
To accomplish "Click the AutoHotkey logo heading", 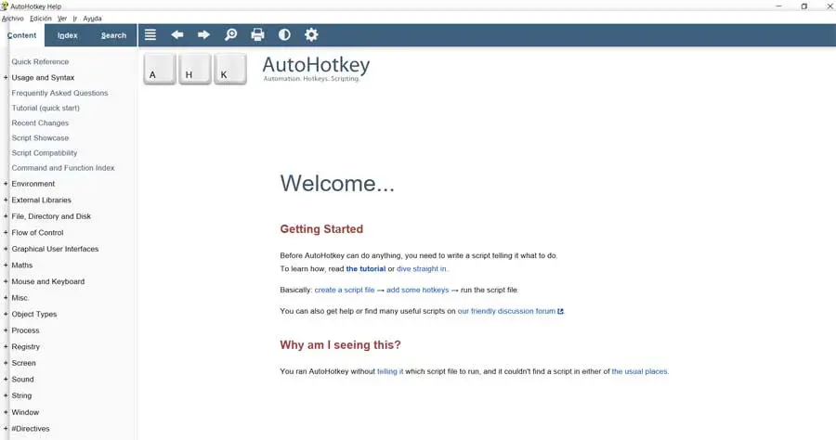I will click(316, 68).
